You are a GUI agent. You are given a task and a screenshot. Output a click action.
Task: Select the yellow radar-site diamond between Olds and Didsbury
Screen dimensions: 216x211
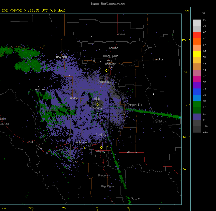coord(97,104)
